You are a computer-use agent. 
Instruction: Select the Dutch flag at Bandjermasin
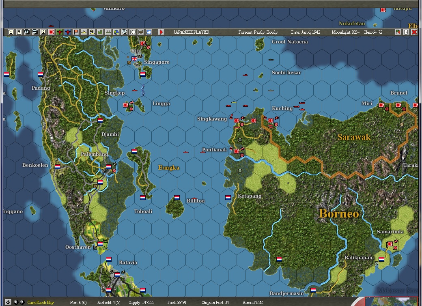pos(313,290)
